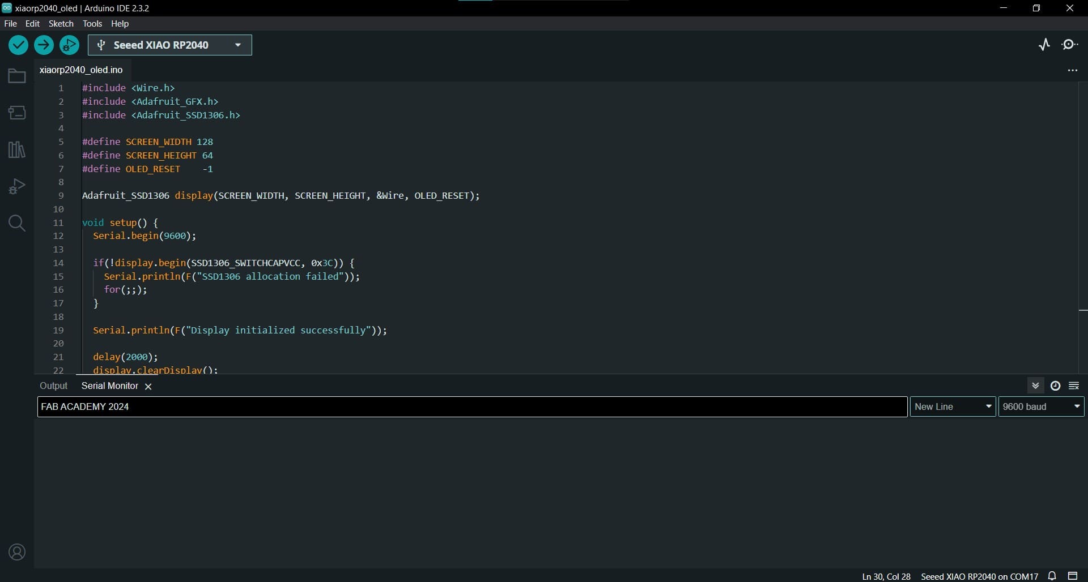This screenshot has width=1088, height=582.
Task: Click Seeed XIAO RP2040 on COM17 status
Action: (x=979, y=576)
